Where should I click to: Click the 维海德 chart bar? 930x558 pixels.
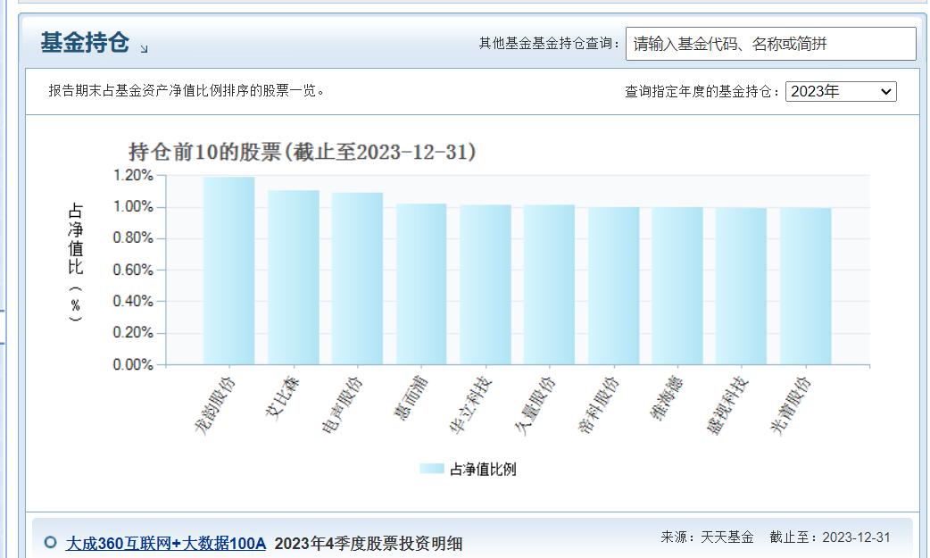[677, 286]
